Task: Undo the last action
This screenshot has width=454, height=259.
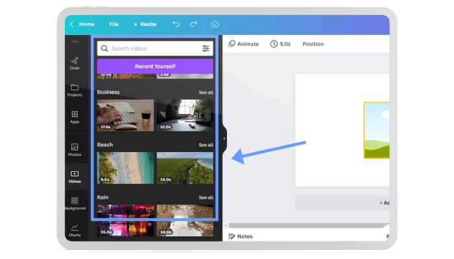Action: 176,24
